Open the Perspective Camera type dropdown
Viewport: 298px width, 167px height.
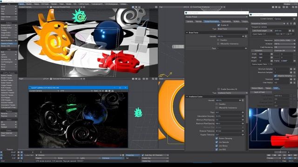pyautogui.click(x=268, y=24)
